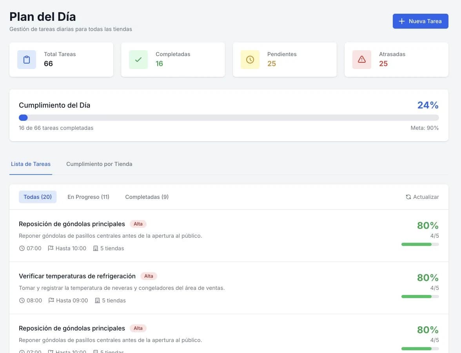
Task: Click the 80% value of Verificar temperaturas
Action: pyautogui.click(x=428, y=277)
